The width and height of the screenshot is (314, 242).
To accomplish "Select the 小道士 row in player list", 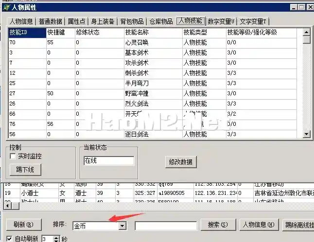I will [158, 193].
